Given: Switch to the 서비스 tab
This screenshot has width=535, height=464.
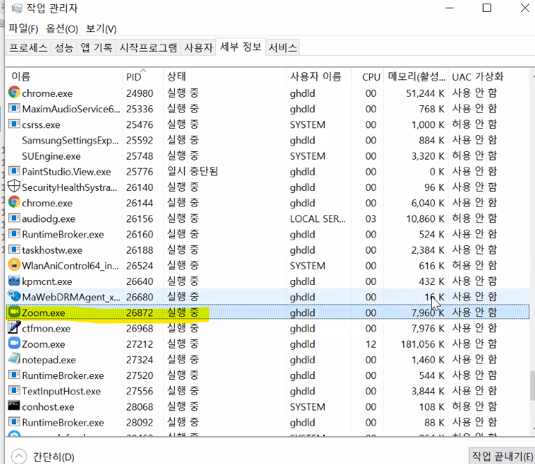Looking at the screenshot, I should tap(283, 47).
